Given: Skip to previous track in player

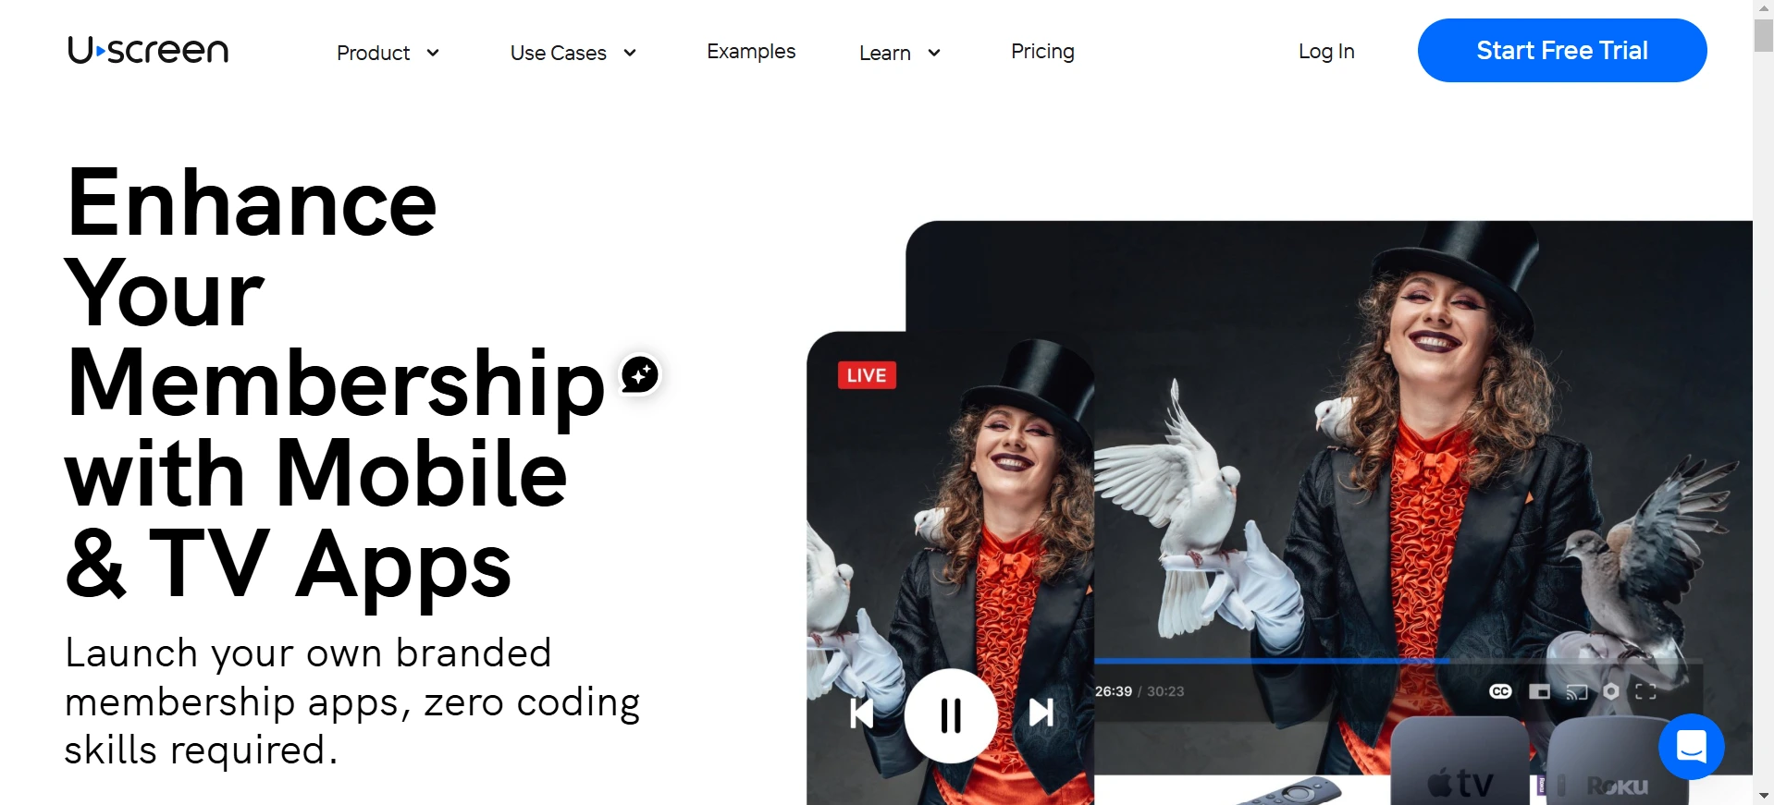Looking at the screenshot, I should coord(862,713).
